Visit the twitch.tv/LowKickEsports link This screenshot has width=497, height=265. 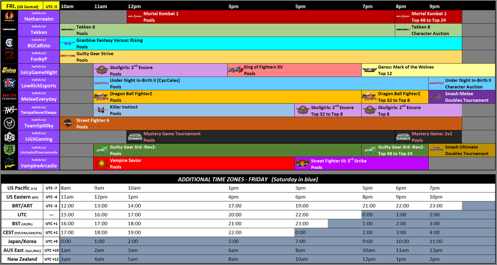point(40,83)
